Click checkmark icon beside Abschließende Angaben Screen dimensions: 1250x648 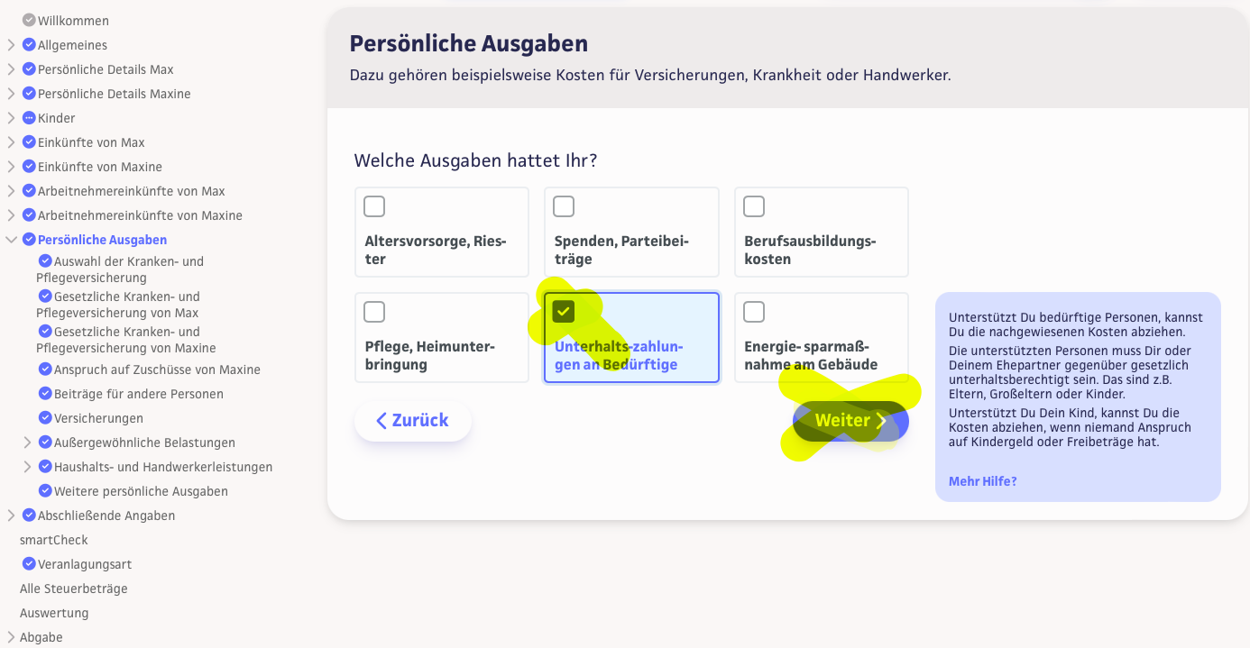coord(29,516)
